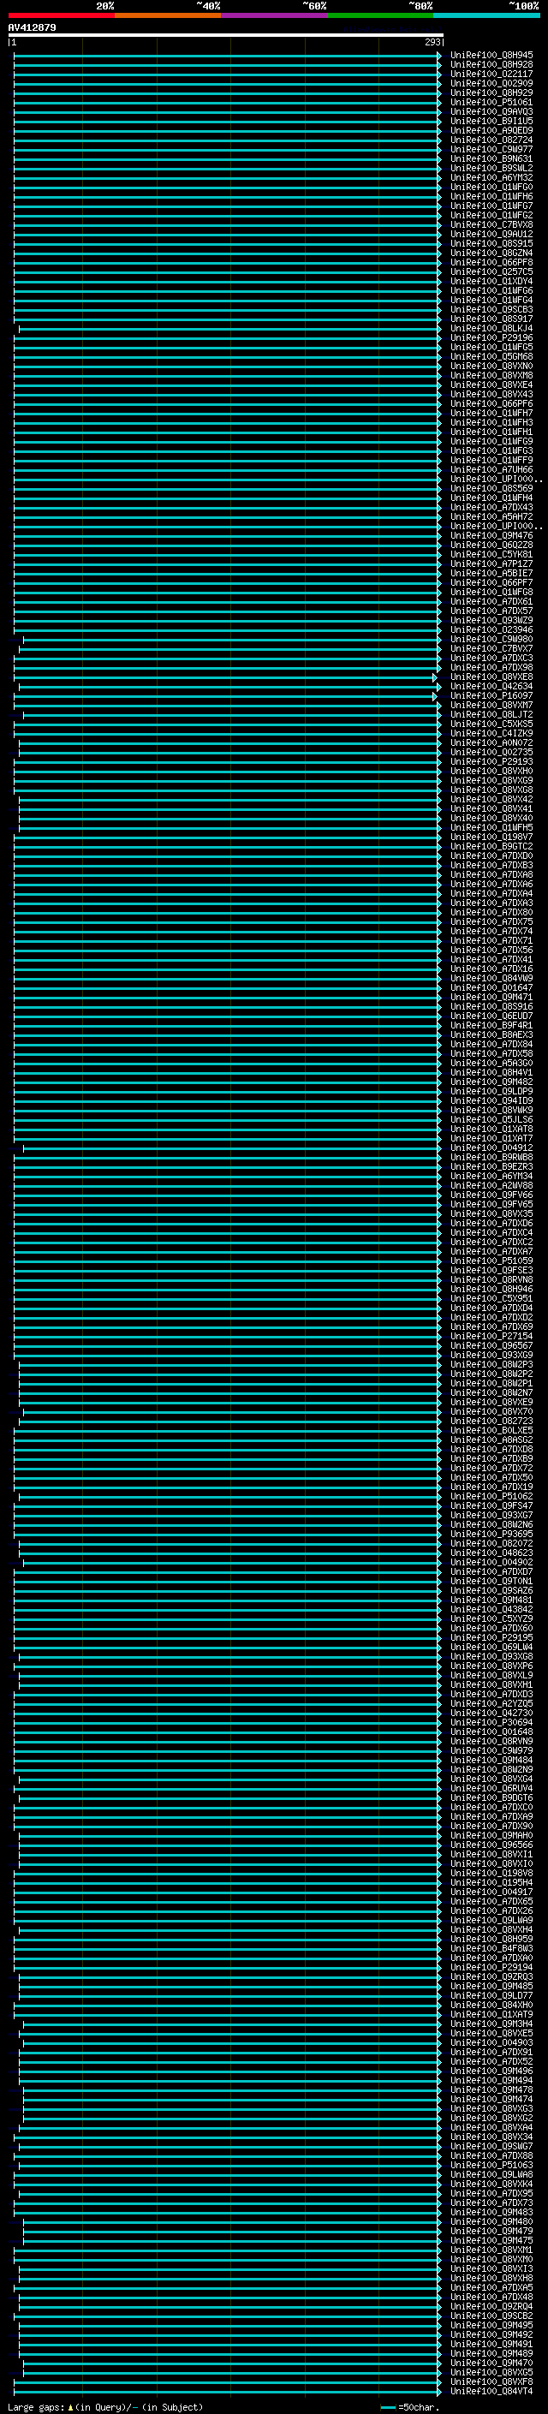The height and width of the screenshot is (2414, 548).
Task: Select hit label UniRef100_Q1WFG0
Action: tap(491, 187)
